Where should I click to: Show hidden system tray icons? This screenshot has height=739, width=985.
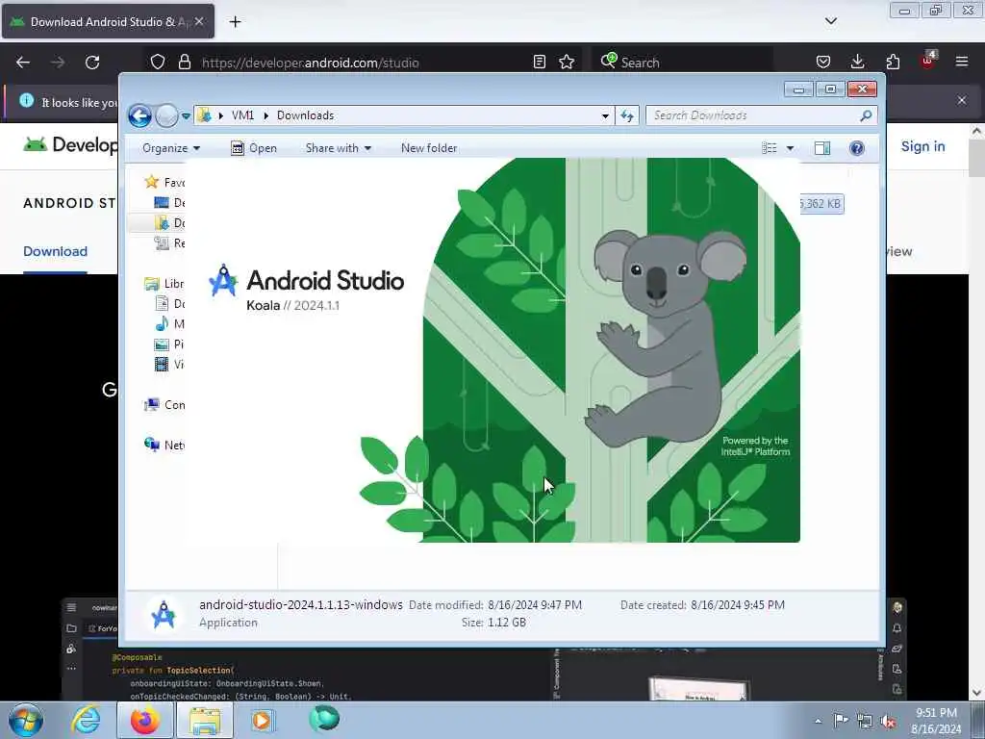click(x=818, y=721)
